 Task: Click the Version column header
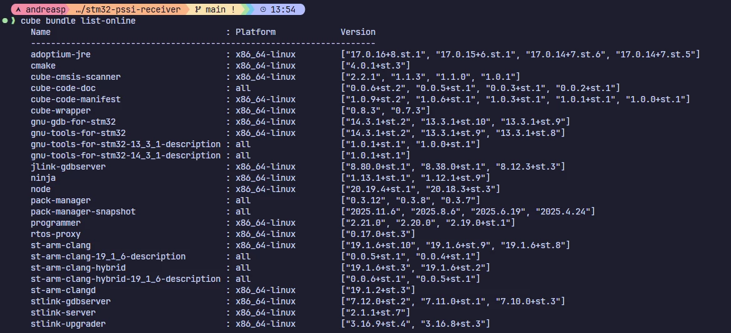click(x=358, y=32)
